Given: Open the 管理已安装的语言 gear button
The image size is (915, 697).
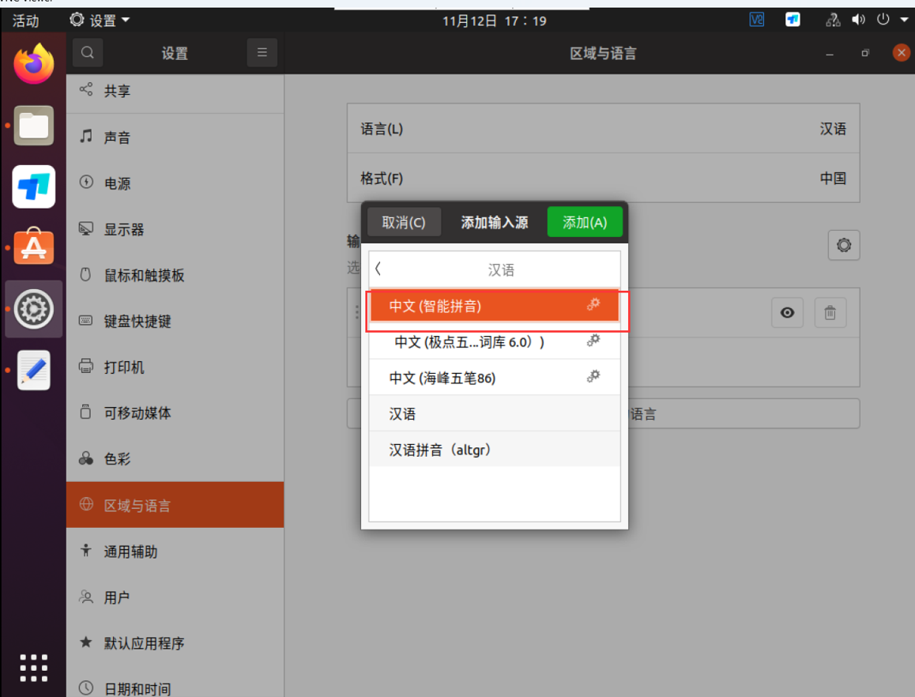Looking at the screenshot, I should click(x=843, y=245).
